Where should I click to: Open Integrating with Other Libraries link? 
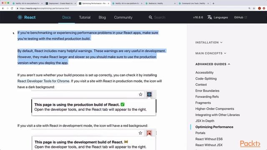[217, 115]
